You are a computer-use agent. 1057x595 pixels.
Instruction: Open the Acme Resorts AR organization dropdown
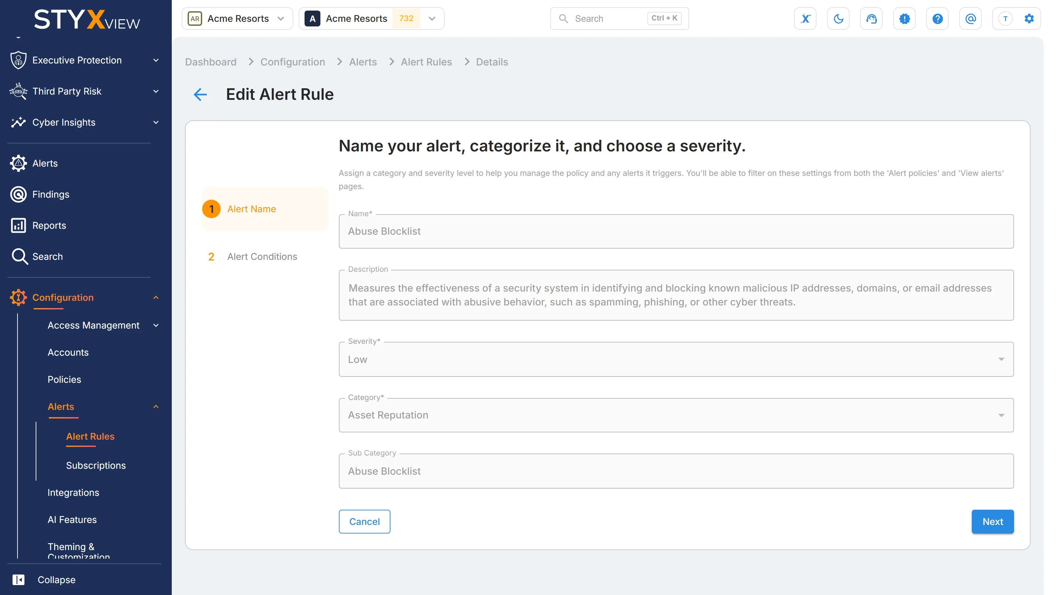coord(237,19)
